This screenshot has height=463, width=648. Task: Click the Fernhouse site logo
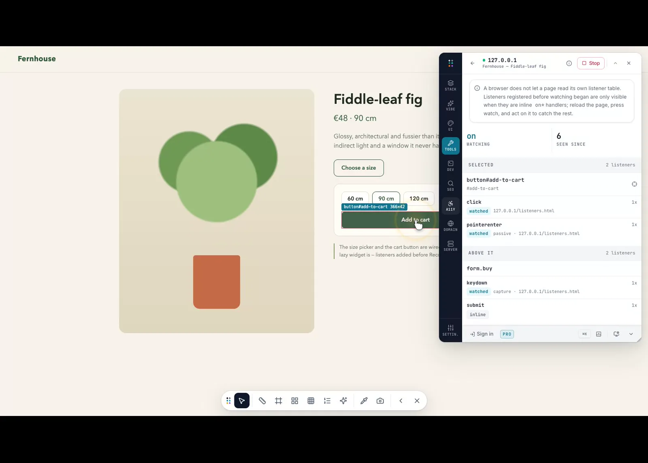pos(37,59)
